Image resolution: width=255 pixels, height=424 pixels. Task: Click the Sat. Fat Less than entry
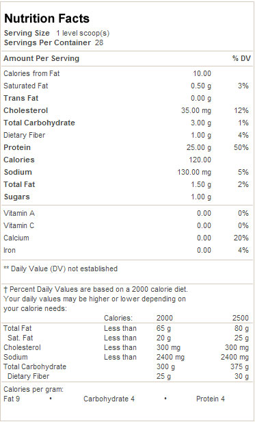[120, 338]
